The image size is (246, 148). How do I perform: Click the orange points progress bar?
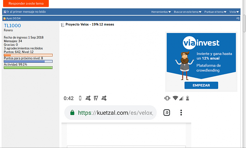point(28,55)
